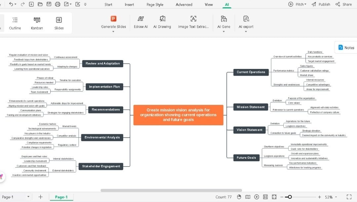Open the AI Drawing tool
Image resolution: width=357 pixels, height=202 pixels.
tap(162, 22)
